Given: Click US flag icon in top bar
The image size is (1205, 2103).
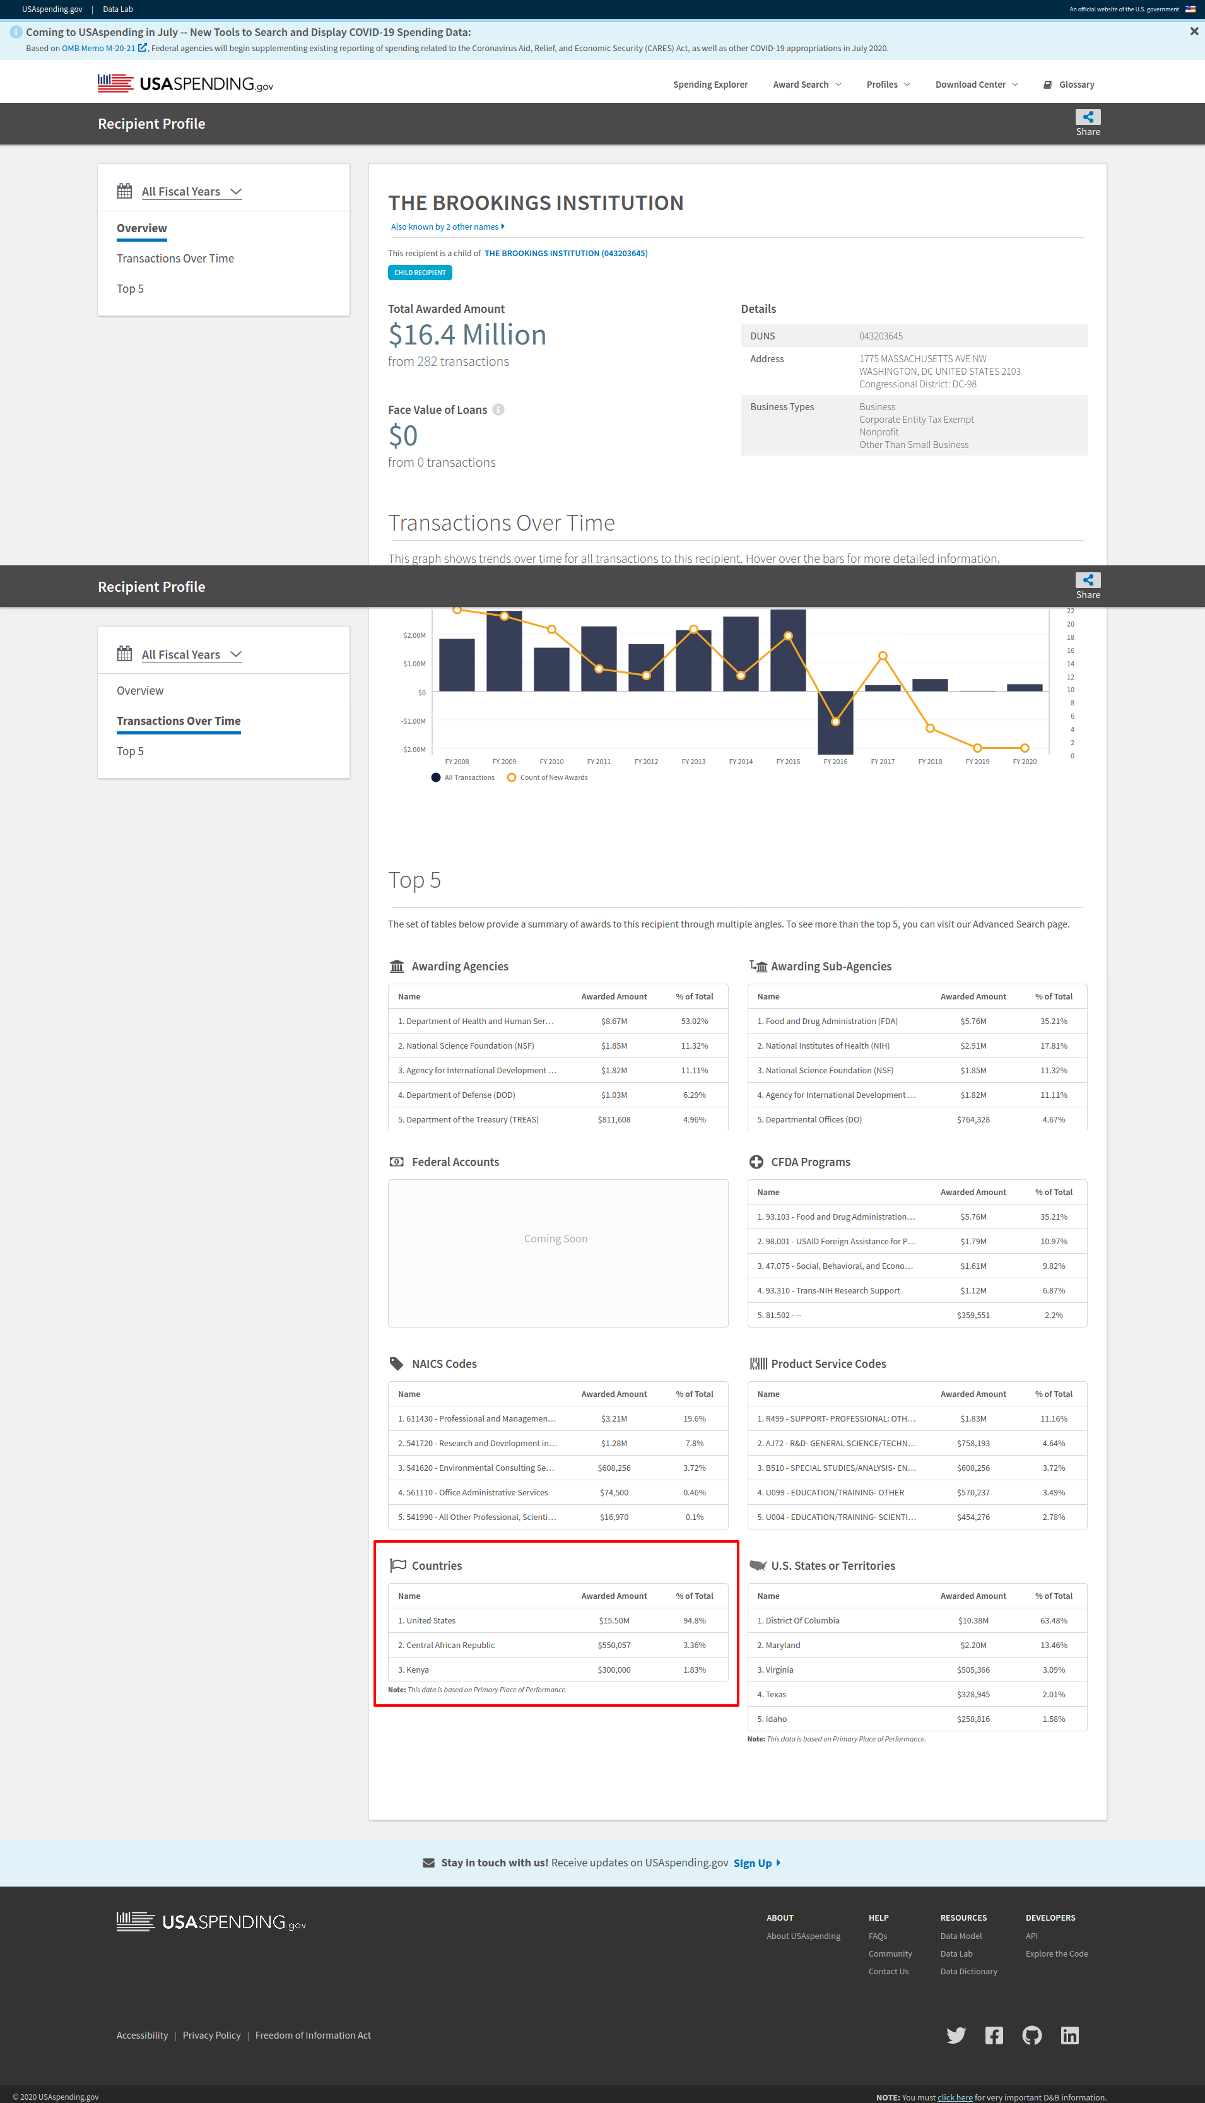Looking at the screenshot, I should point(1190,9).
